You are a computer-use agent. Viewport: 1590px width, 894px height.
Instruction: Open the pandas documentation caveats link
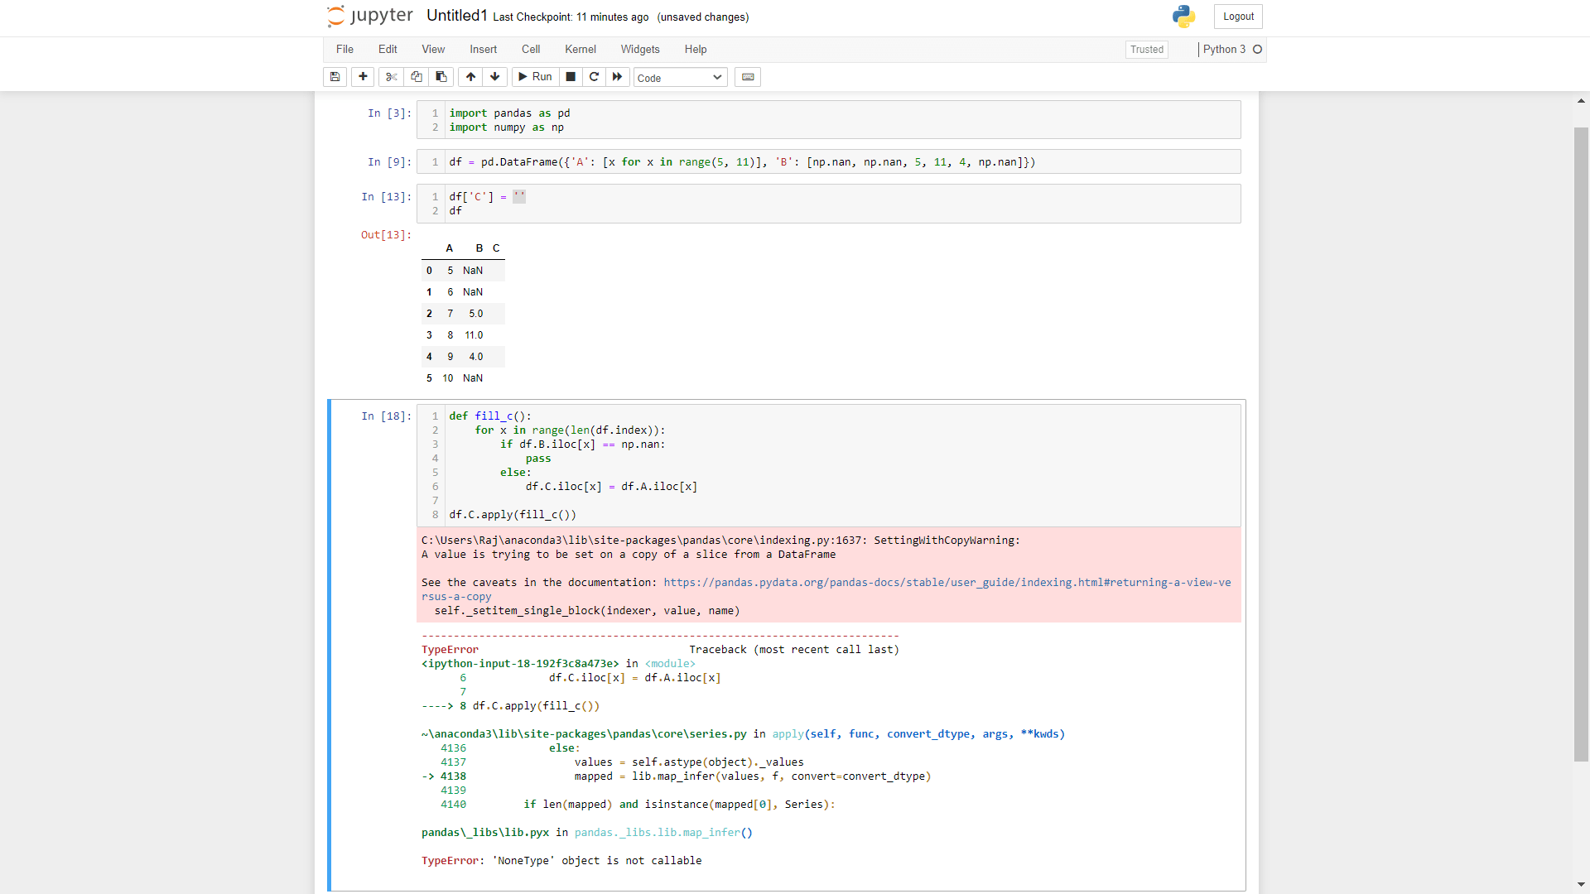[x=947, y=583]
